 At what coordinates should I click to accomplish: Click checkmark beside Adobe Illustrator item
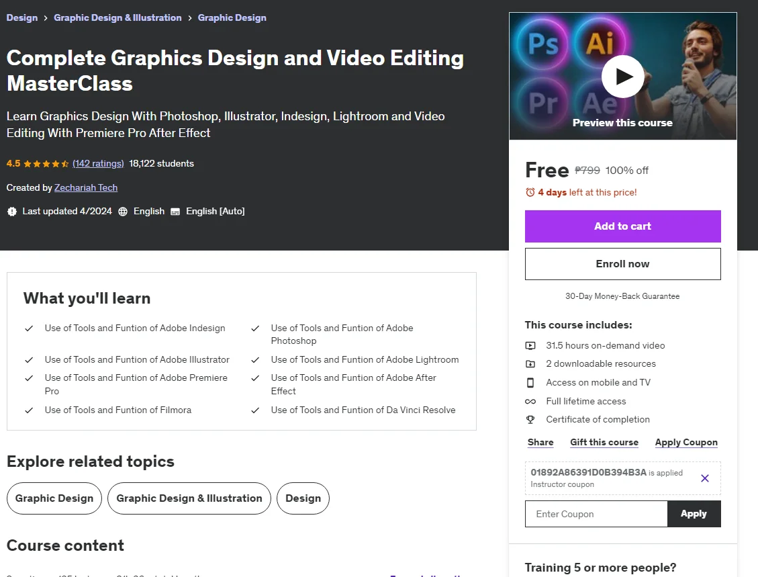(29, 360)
